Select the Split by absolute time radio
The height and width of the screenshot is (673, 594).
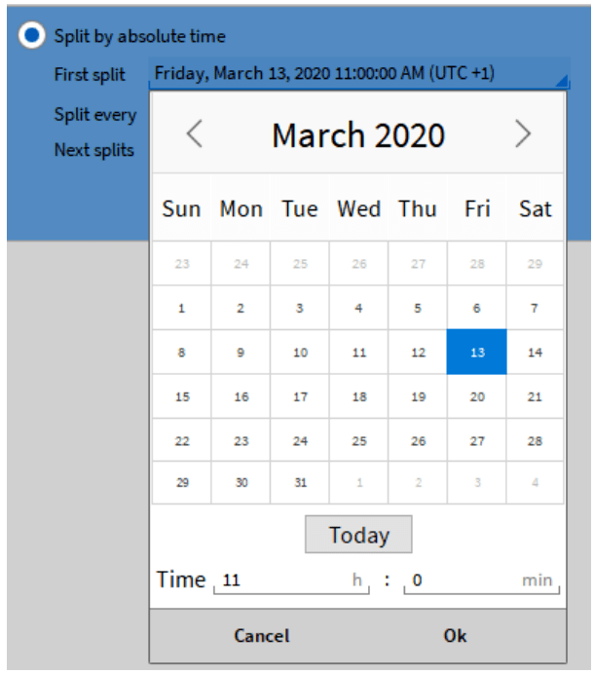coord(33,36)
